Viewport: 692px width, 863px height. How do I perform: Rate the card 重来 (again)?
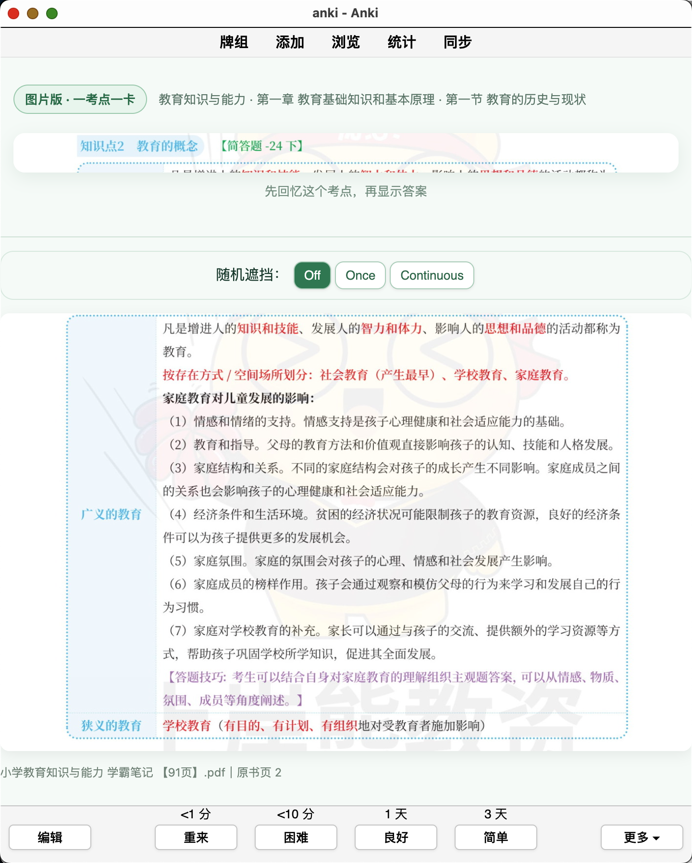(x=196, y=838)
